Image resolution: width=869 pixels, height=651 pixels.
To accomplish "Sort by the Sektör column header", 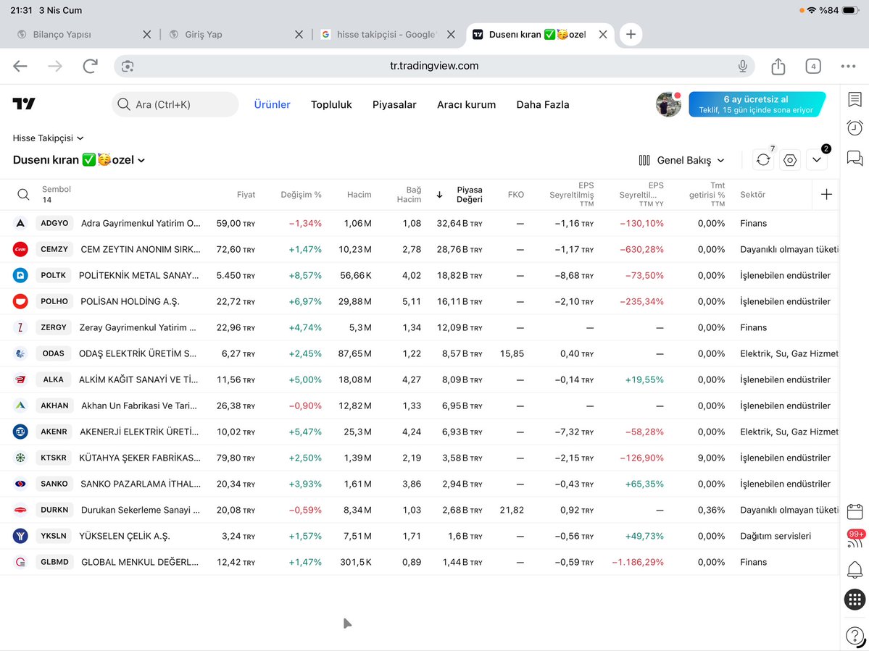I will coord(752,194).
